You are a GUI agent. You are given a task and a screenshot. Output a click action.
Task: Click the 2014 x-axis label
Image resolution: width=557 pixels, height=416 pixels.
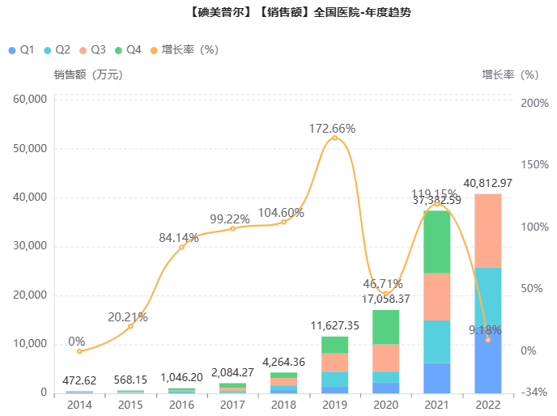coord(79,405)
